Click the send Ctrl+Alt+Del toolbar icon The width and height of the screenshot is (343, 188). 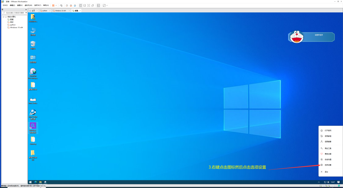[61, 5]
